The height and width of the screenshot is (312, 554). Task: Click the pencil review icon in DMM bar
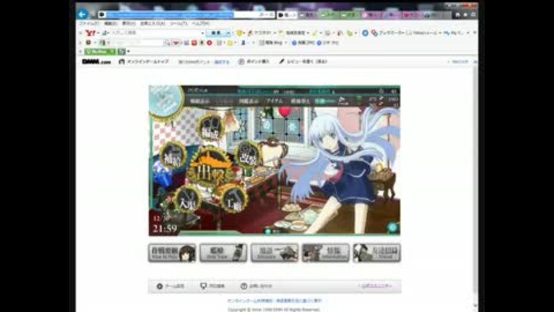282,62
